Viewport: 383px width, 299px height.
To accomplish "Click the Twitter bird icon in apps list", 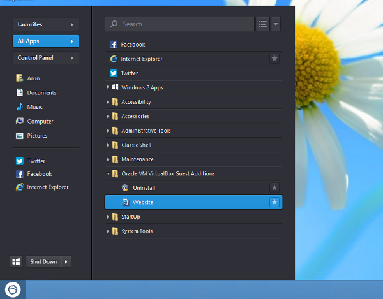I will point(114,73).
